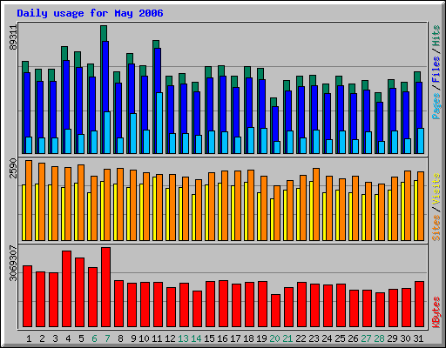Select day label 8 on the axis

120,338
